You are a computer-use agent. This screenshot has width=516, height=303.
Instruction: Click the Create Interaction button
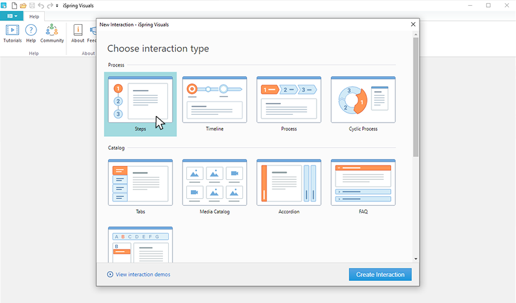click(380, 274)
